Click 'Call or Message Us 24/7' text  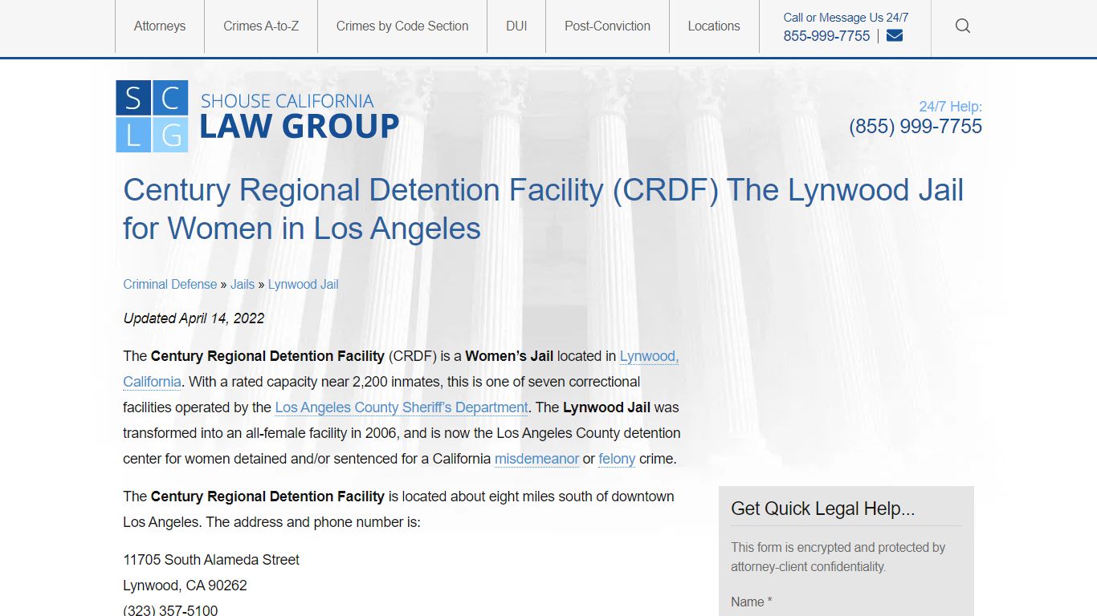pyautogui.click(x=846, y=17)
